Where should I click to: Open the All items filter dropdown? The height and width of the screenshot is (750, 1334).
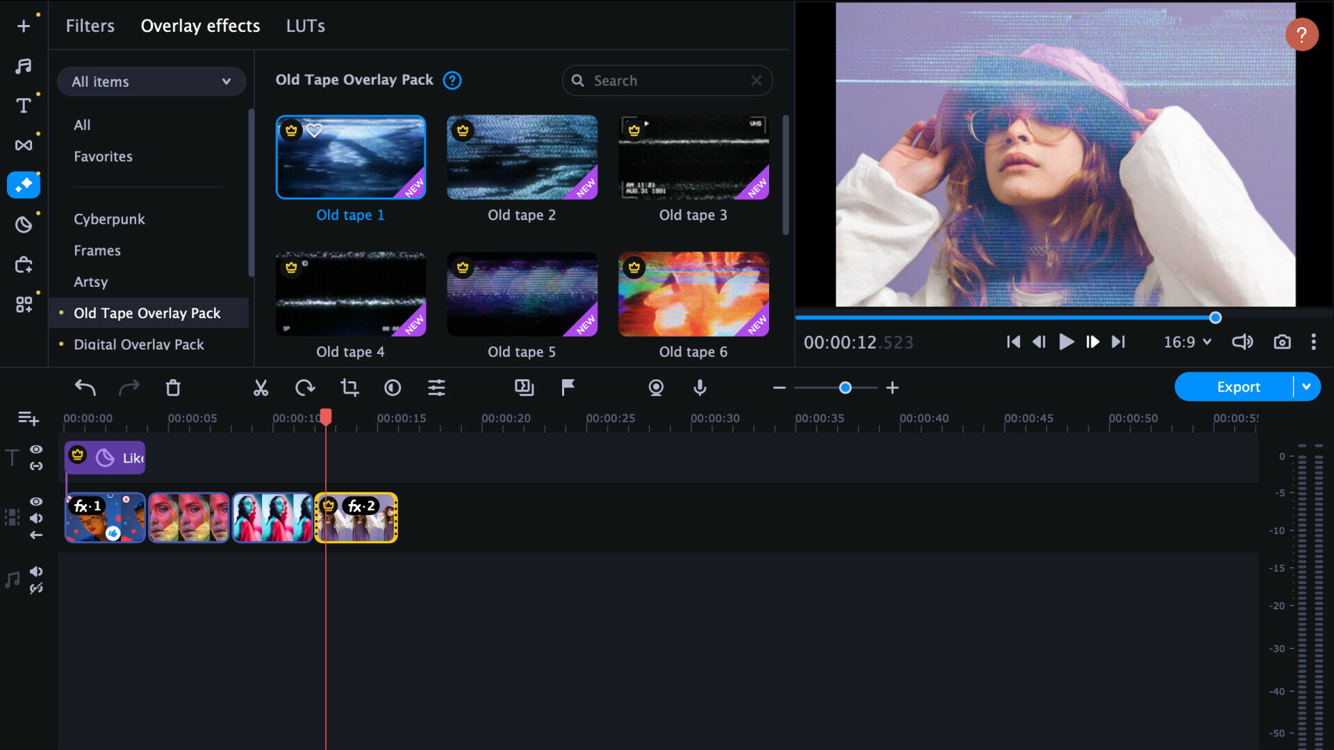[x=151, y=81]
